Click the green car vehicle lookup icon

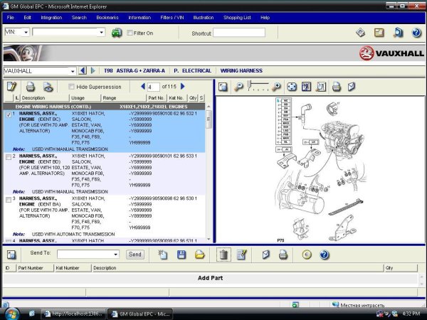[116, 33]
